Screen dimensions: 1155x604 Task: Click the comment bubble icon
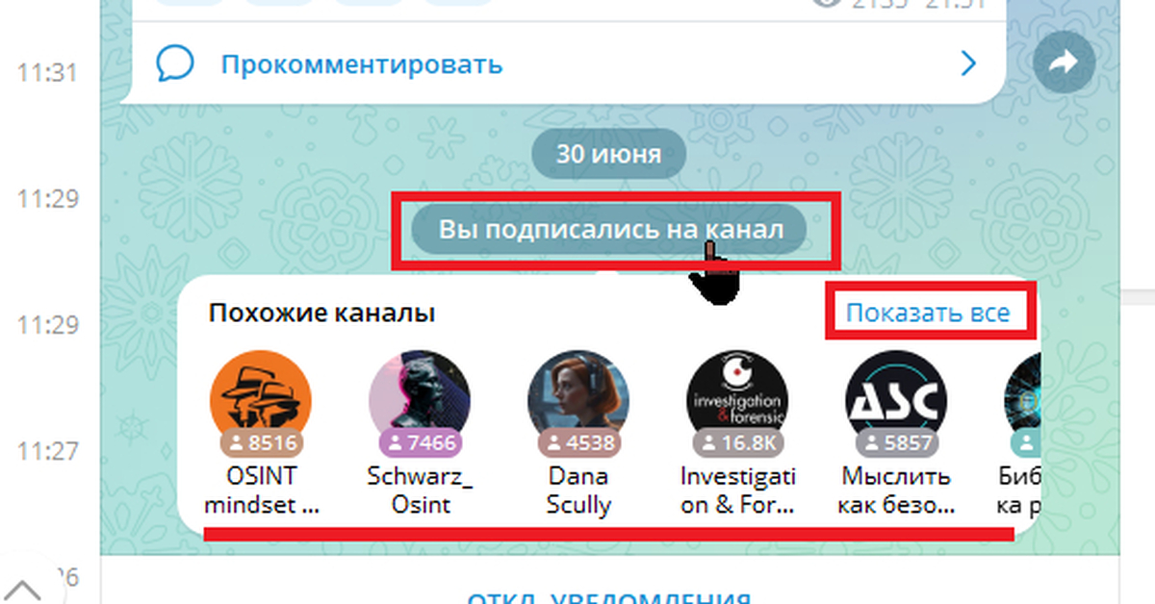(175, 64)
